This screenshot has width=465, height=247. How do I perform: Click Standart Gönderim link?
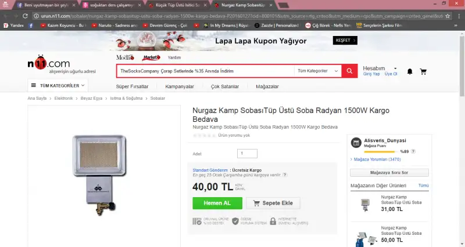point(210,170)
